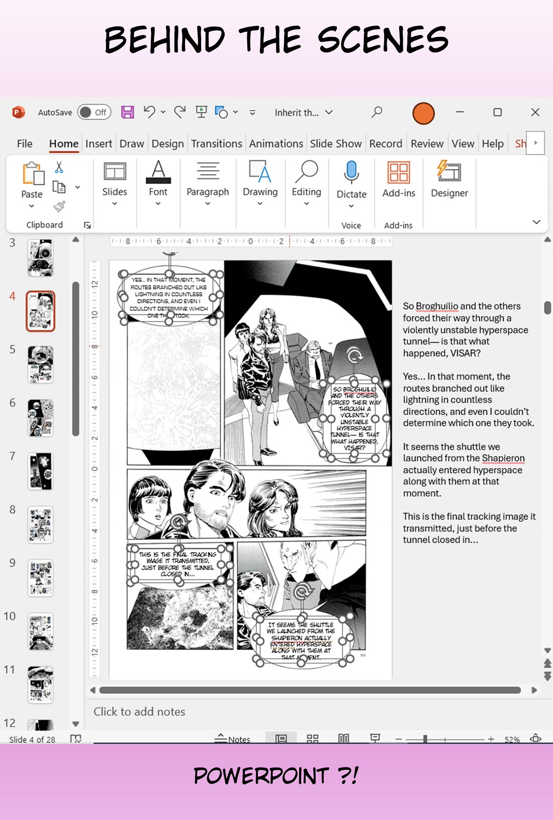This screenshot has height=820, width=553.
Task: Open the Paste options dropdown
Action: click(x=32, y=206)
